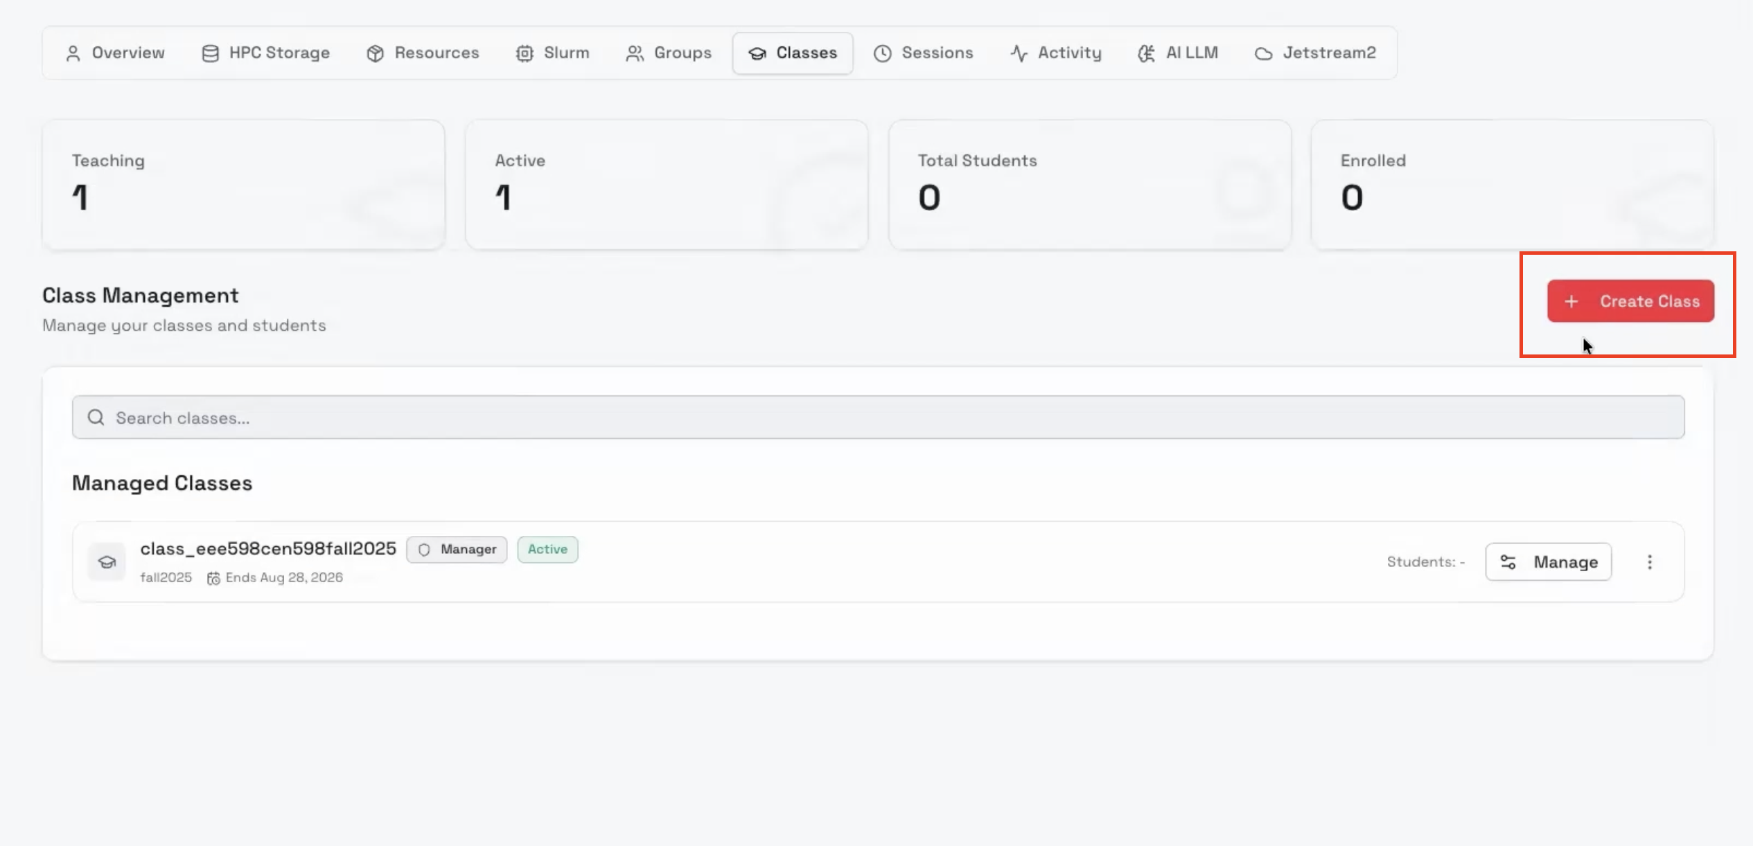Click the calendar icon beside Ends Aug 28, 2026
Image resolution: width=1753 pixels, height=846 pixels.
tap(213, 578)
